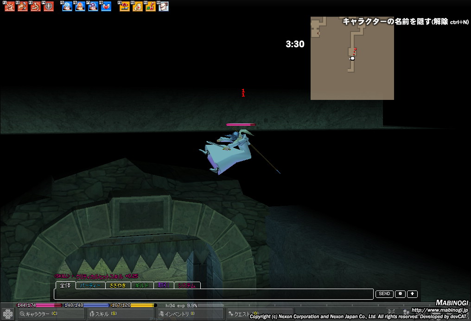Use the F8 winged heart healing skill
Image resolution: width=471 pixels, height=321 pixels.
coord(106,6)
